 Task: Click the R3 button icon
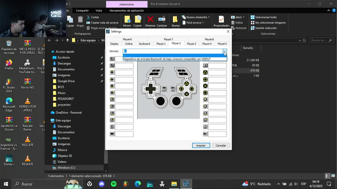(205, 127)
